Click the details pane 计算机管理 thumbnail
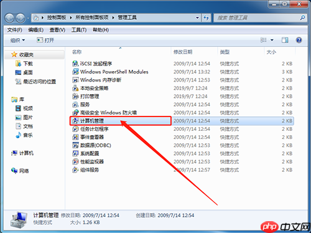The height and width of the screenshot is (233, 311). (19, 220)
